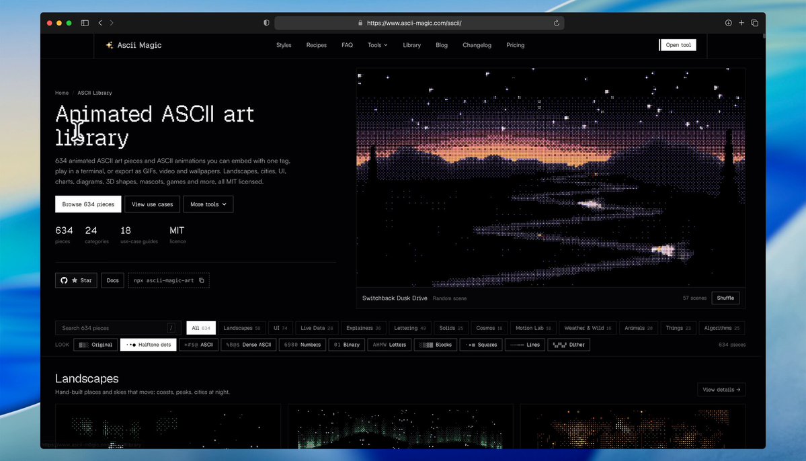Go to the Library nav item

tap(411, 45)
